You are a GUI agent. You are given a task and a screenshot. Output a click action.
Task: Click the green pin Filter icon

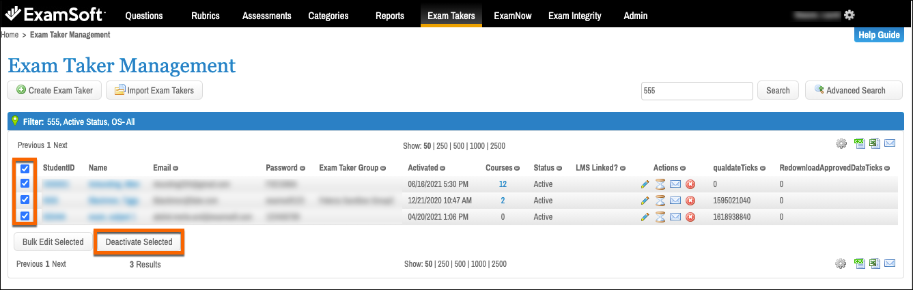(15, 121)
